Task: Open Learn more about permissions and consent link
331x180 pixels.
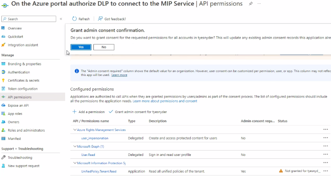Action: pos(165,101)
